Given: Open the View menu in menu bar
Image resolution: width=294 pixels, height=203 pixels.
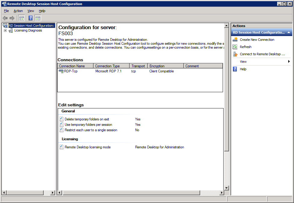Looking at the screenshot, I should (x=31, y=11).
